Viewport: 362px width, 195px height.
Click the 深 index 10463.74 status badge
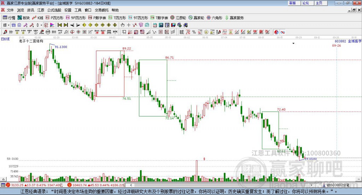pos(70,185)
